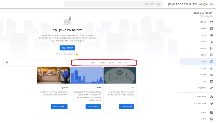This screenshot has width=216, height=123.
Task: Click לאימות העסק (Verify business) button
Action: [x=67, y=48]
